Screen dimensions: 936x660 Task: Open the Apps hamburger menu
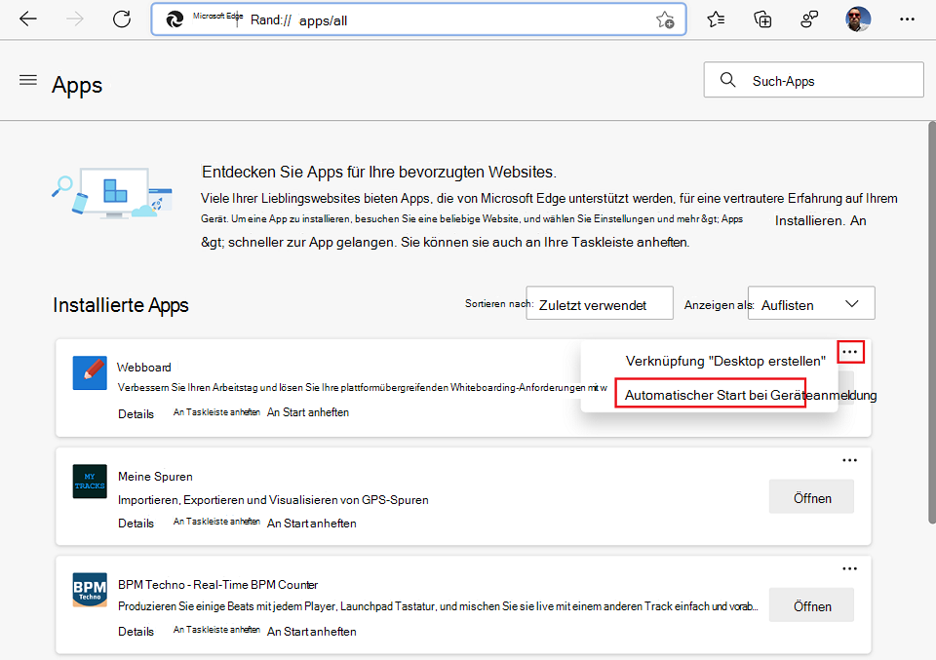28,80
